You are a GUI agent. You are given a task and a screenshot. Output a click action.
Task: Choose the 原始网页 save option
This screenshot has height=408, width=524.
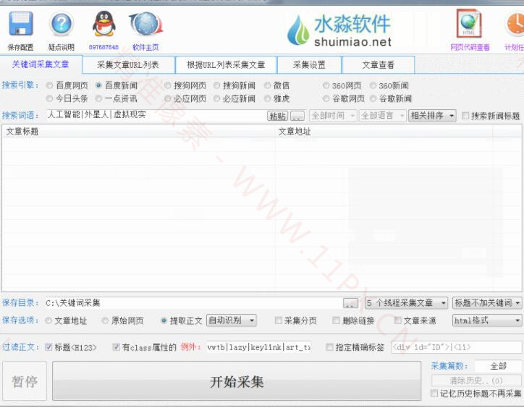pos(106,320)
